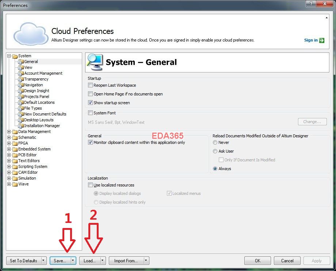Toggle Monitor clipboard content checkbox
This screenshot has width=336, height=271.
click(91, 142)
